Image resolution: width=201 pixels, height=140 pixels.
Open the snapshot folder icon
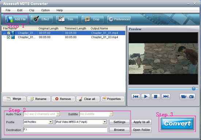pos(184,97)
